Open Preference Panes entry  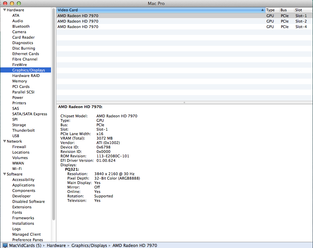[x=28, y=239]
